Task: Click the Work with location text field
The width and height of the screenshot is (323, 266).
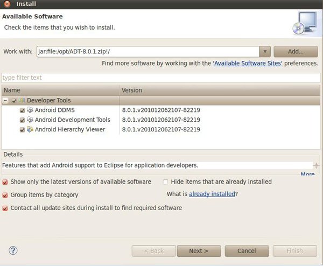Action: point(148,52)
